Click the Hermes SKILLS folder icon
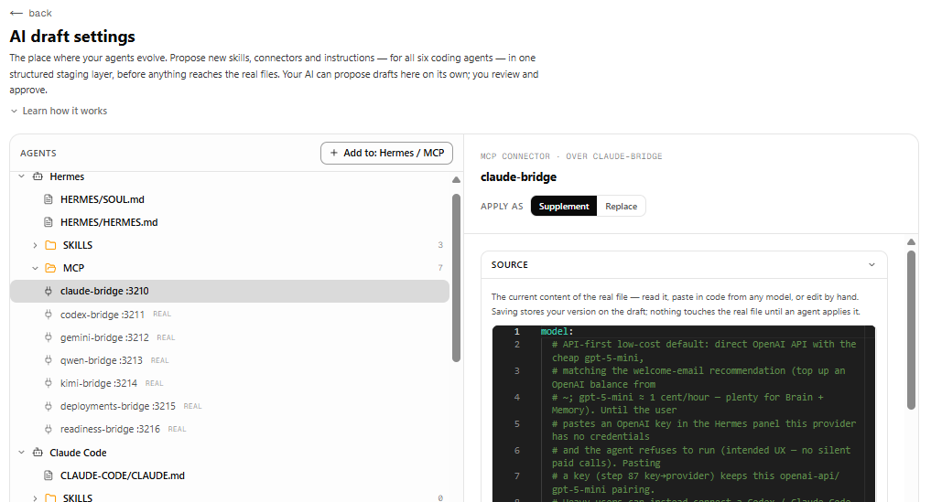Viewport: 931px width, 502px height. [51, 245]
